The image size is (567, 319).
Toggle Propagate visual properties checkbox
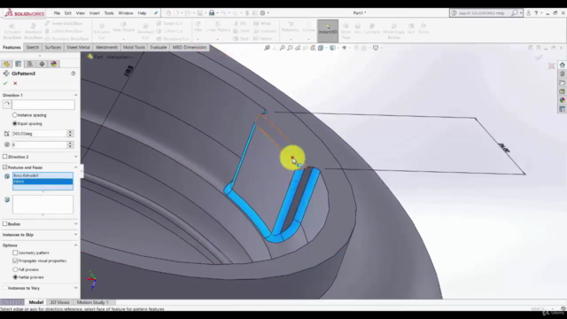pos(15,261)
